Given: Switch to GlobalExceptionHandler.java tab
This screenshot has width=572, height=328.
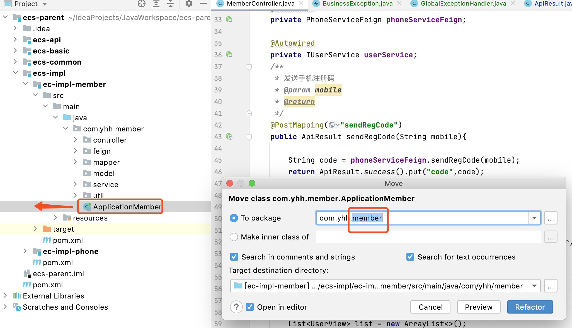Looking at the screenshot, I should pos(463,4).
